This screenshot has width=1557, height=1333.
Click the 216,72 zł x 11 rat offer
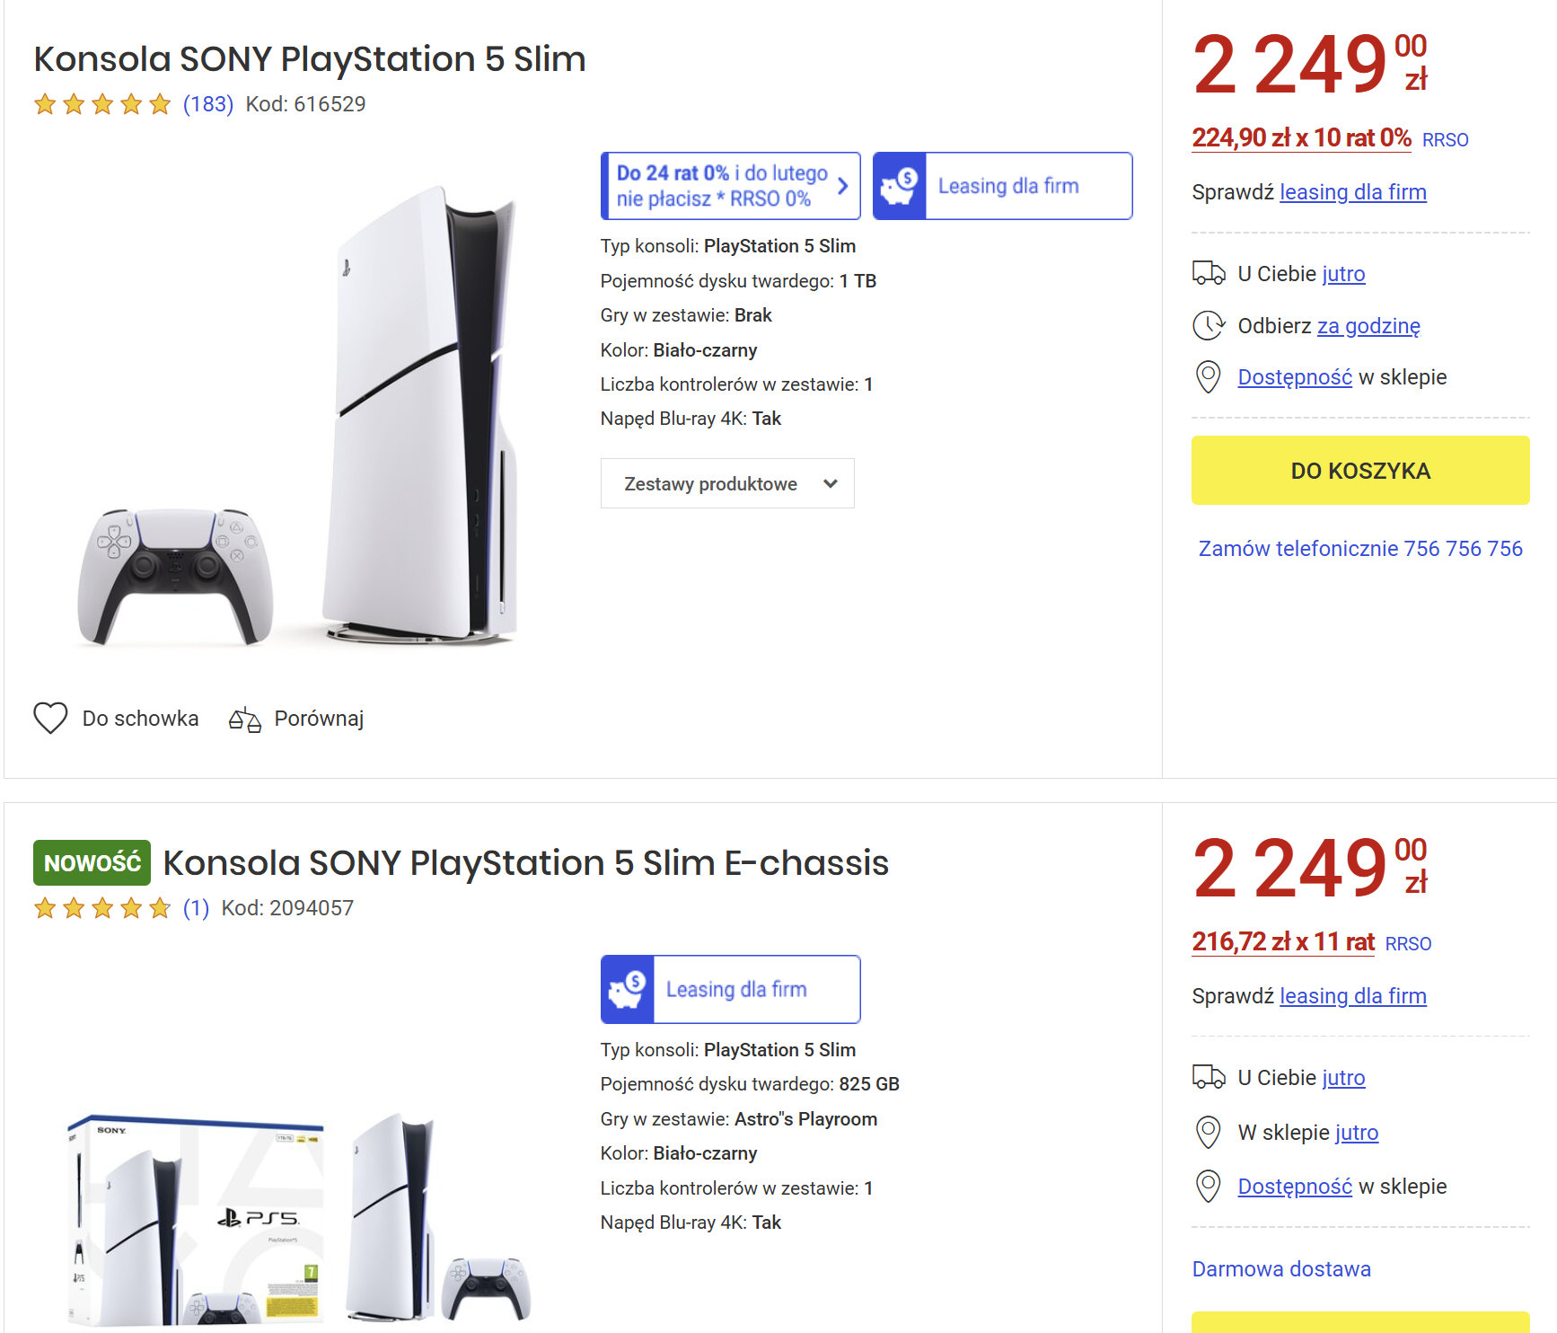click(x=1282, y=942)
